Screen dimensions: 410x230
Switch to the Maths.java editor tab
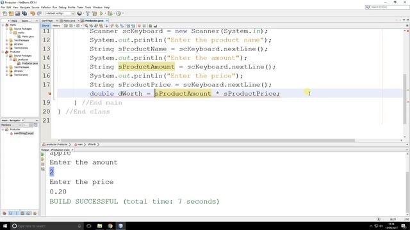pyautogui.click(x=69, y=20)
